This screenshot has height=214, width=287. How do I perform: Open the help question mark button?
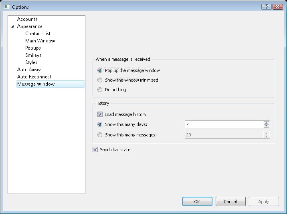point(266,7)
